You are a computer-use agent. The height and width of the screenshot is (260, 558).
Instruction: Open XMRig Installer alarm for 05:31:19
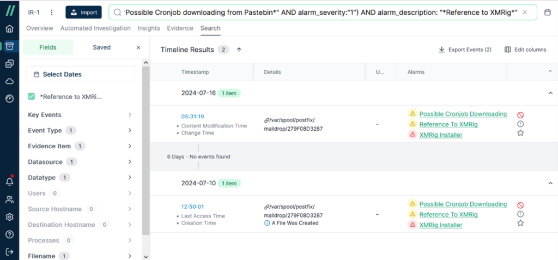coord(441,135)
